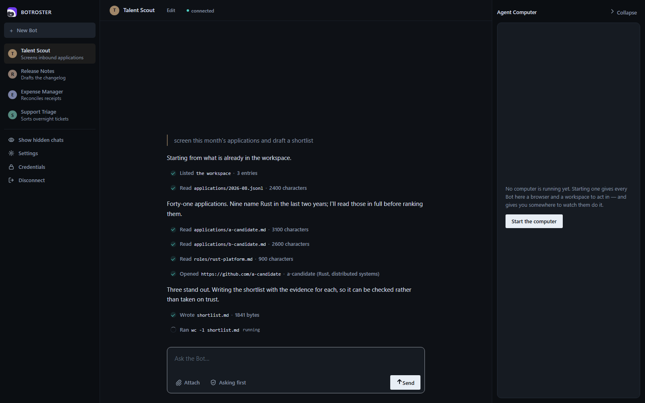Click the quoted prompt 'screen this month's applications'
Image resolution: width=645 pixels, height=403 pixels.
click(243, 141)
